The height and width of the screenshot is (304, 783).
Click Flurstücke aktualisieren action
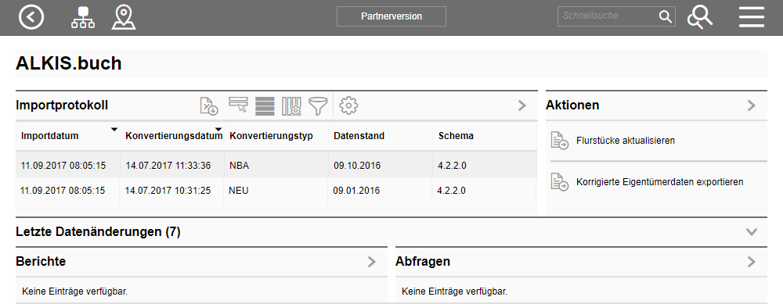(625, 141)
